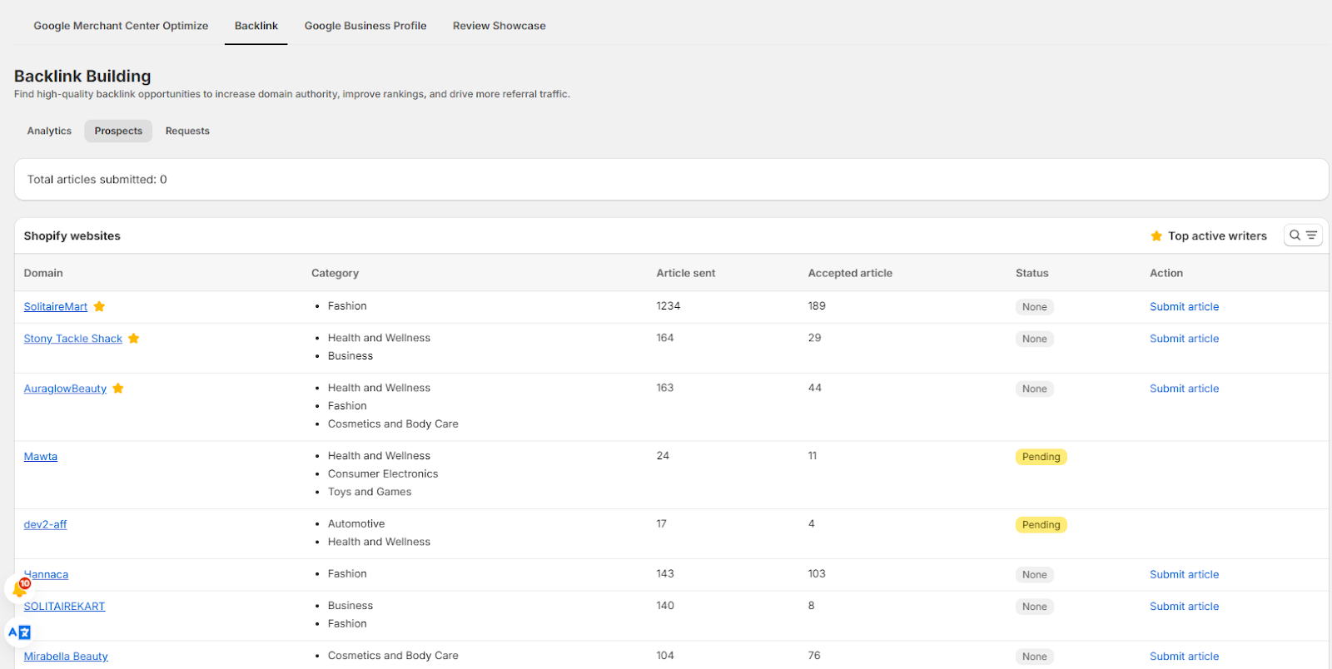Click the Accepted article column header

(x=850, y=273)
